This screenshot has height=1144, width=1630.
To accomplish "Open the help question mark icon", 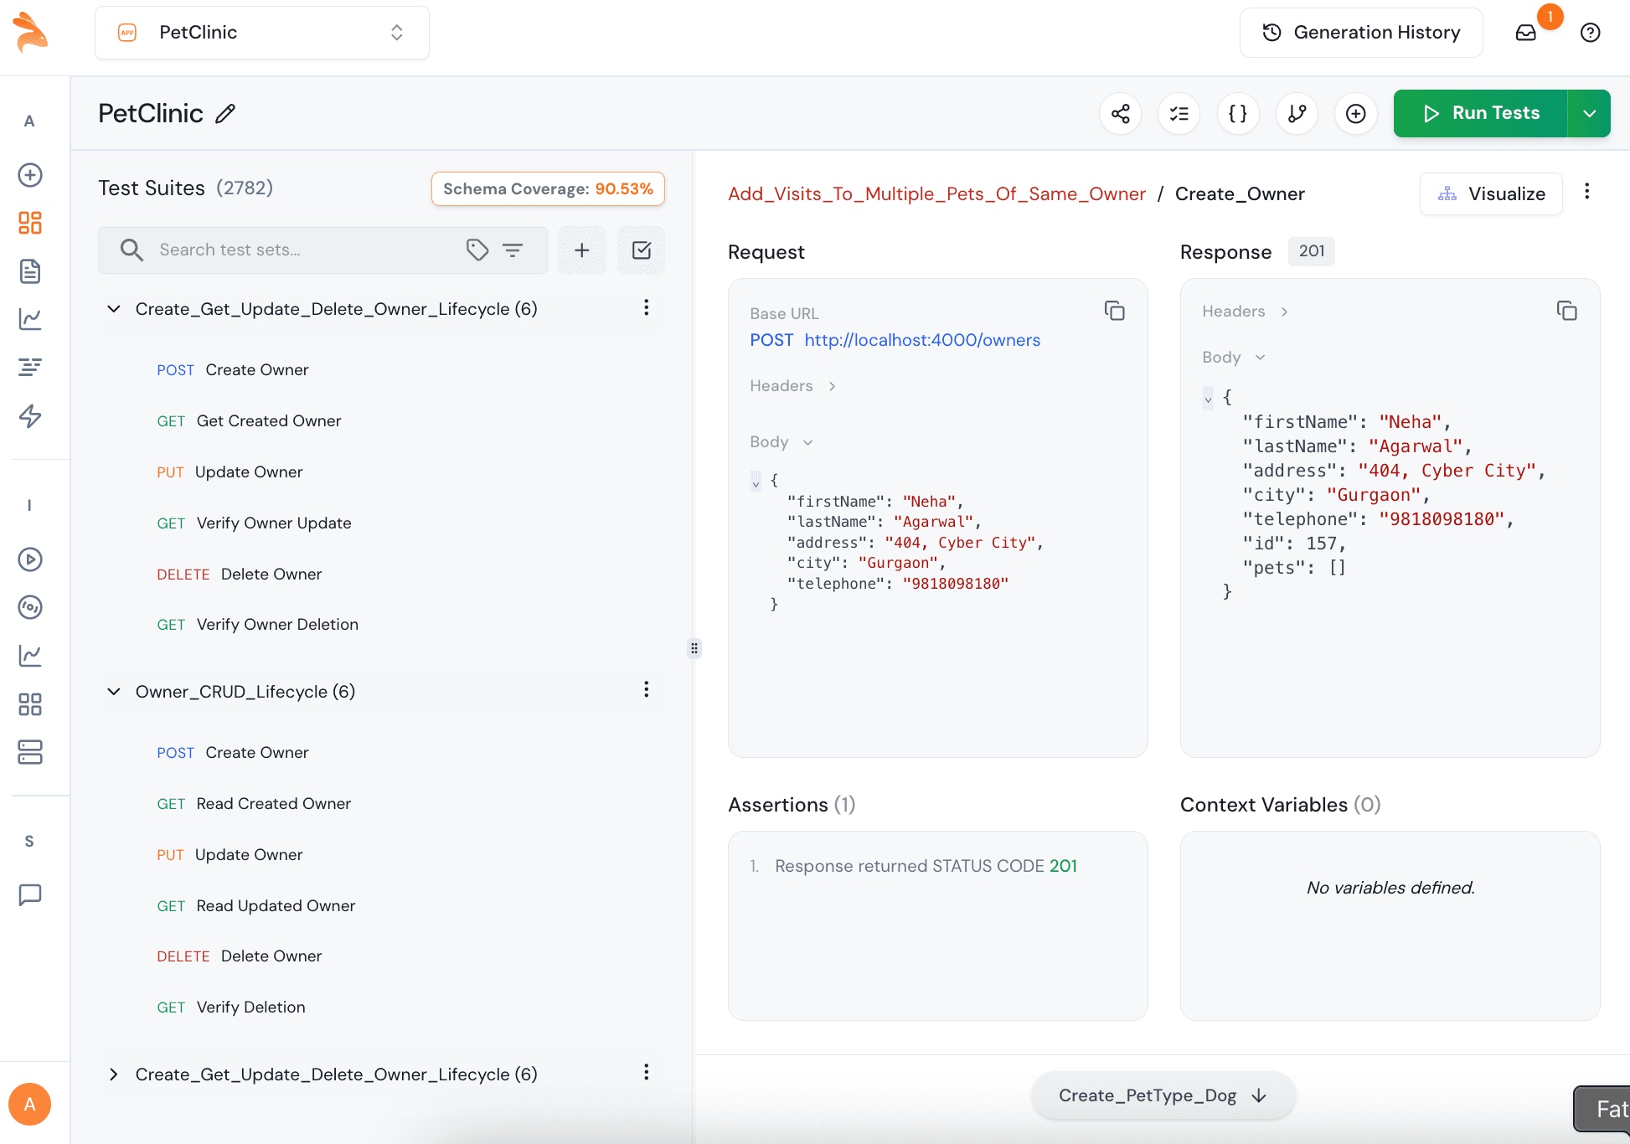I will (x=1590, y=33).
